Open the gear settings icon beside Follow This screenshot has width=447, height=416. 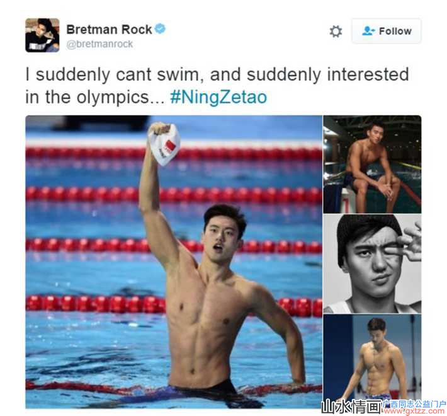click(x=336, y=32)
